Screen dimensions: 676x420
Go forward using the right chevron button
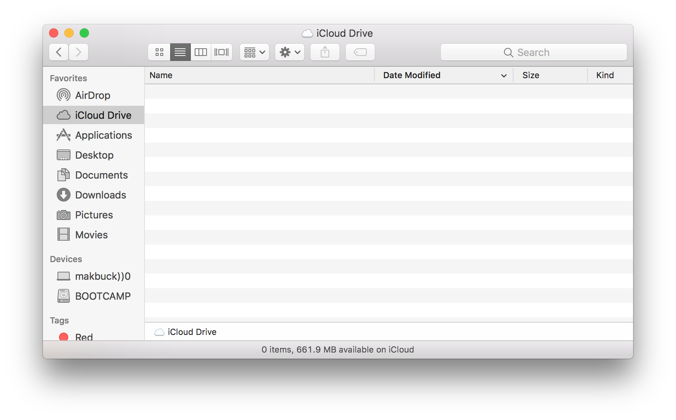[x=79, y=52]
